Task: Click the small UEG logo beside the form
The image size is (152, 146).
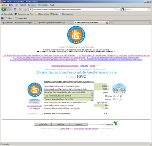Action: click(x=35, y=90)
